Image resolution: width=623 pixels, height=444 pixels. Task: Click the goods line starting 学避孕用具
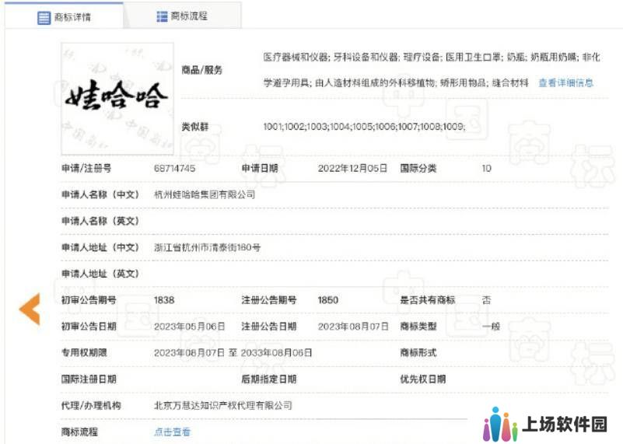[396, 82]
